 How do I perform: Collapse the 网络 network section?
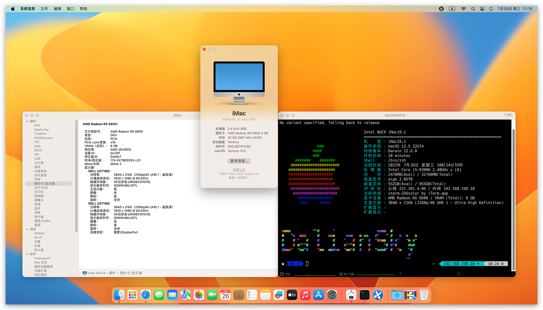27,229
